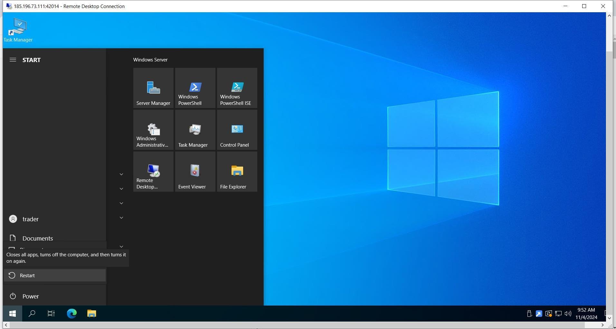Click the Remote Desktop vertical scrollbar down arrow
This screenshot has height=329, width=616.
click(x=609, y=318)
